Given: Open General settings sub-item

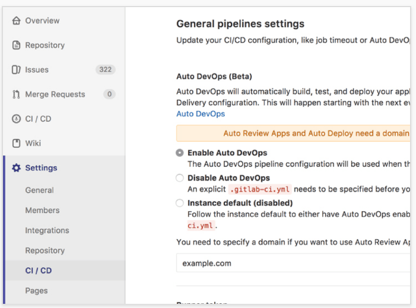Looking at the screenshot, I should click(39, 190).
